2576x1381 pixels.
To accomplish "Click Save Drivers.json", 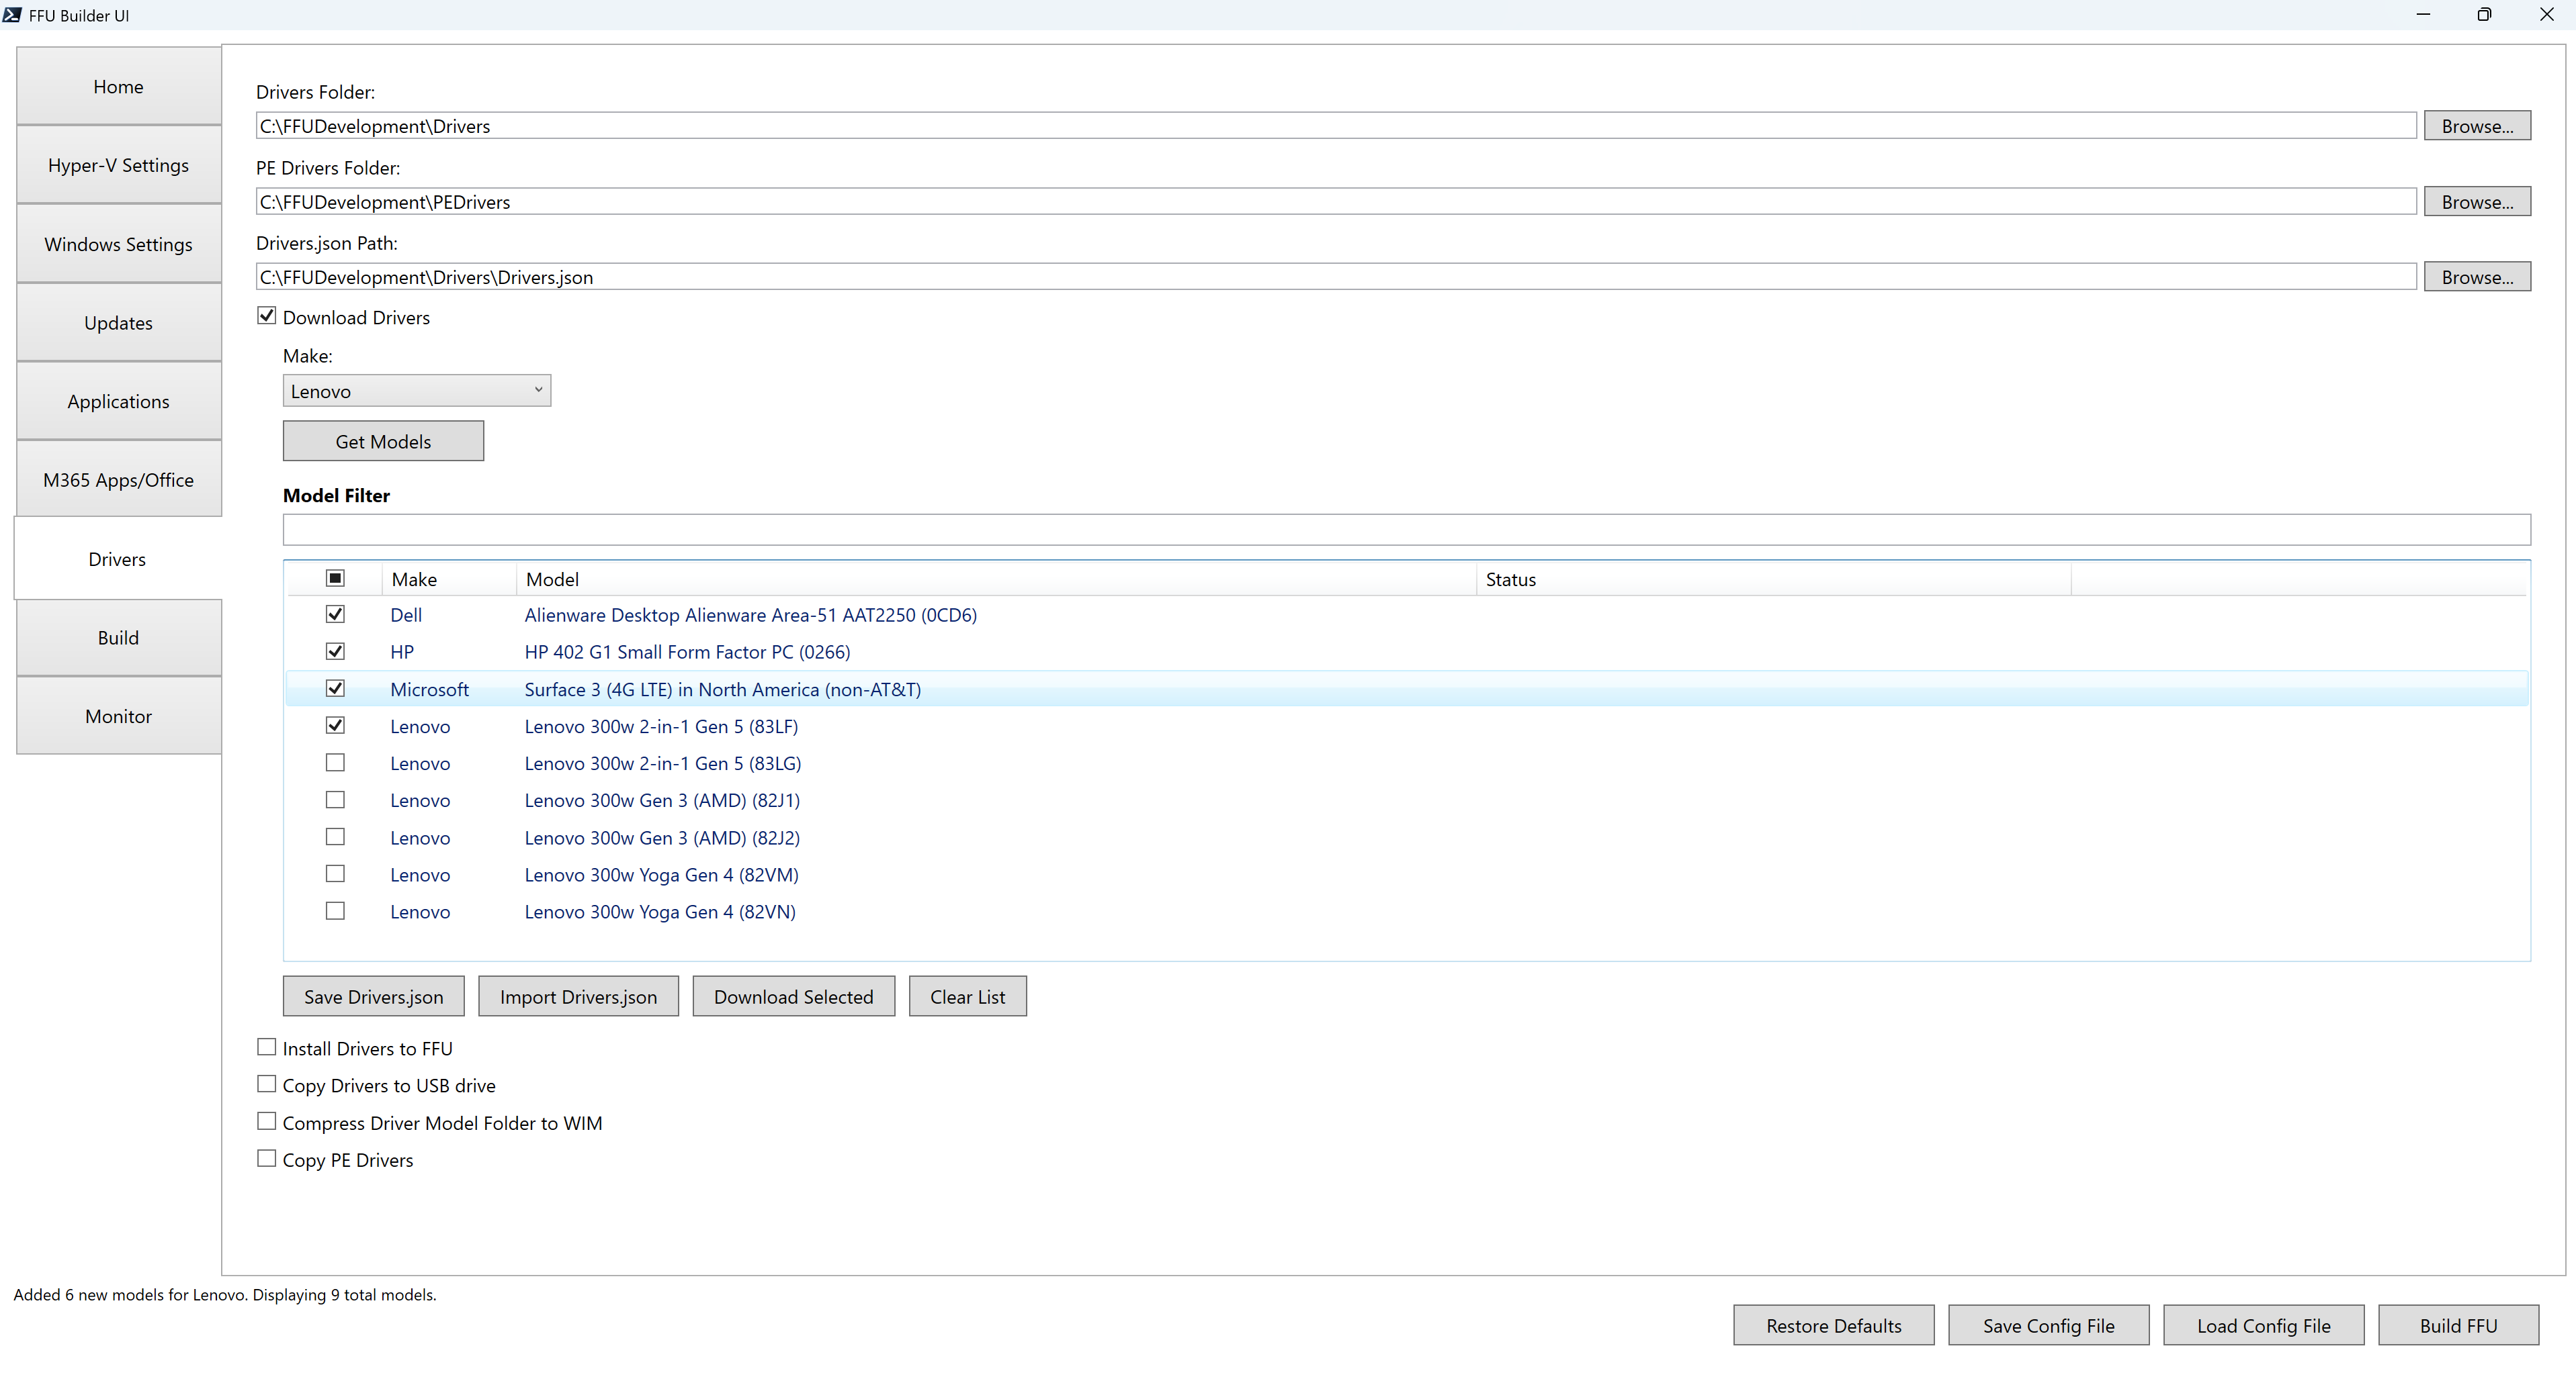I will coord(373,995).
